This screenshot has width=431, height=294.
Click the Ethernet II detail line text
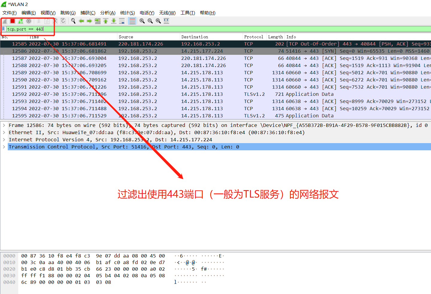pos(157,132)
